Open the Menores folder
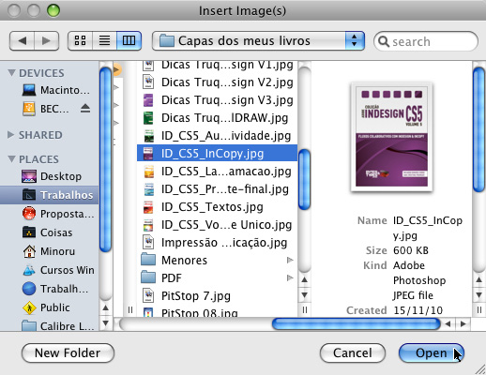The image size is (486, 375). click(218, 261)
